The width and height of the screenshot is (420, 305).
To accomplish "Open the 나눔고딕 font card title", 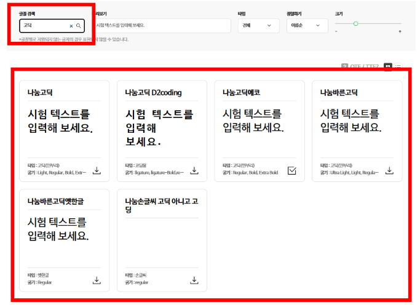I will (x=40, y=93).
